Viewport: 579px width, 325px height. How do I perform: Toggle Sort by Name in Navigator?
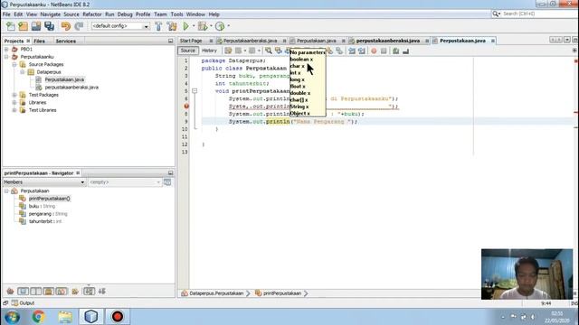tap(89, 291)
